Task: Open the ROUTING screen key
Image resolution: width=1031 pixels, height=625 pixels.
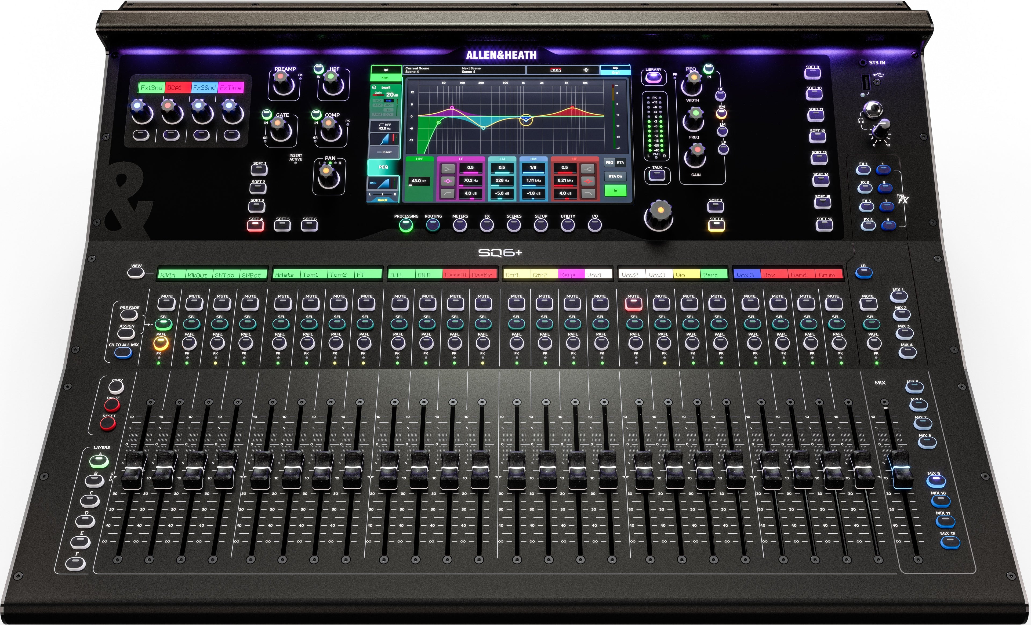Action: 433,225
